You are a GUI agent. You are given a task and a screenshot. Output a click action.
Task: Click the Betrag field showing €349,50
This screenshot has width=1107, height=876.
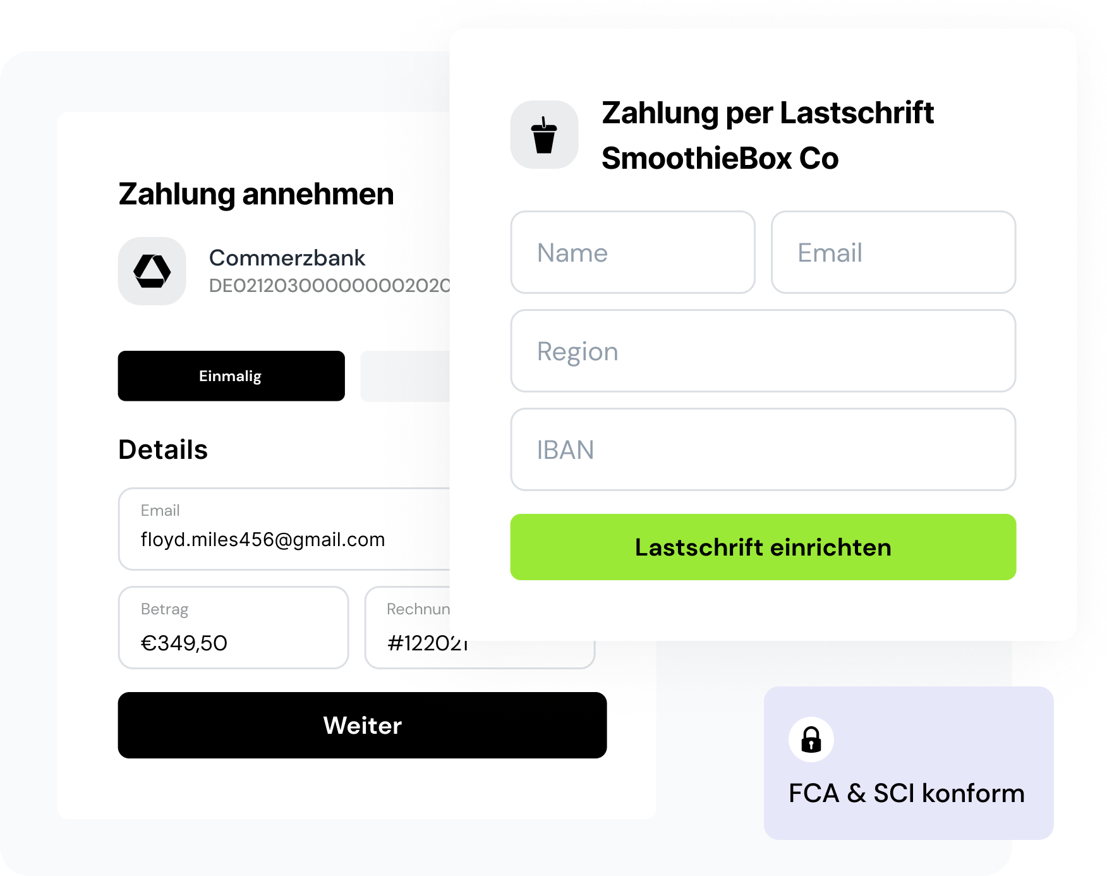point(233,628)
